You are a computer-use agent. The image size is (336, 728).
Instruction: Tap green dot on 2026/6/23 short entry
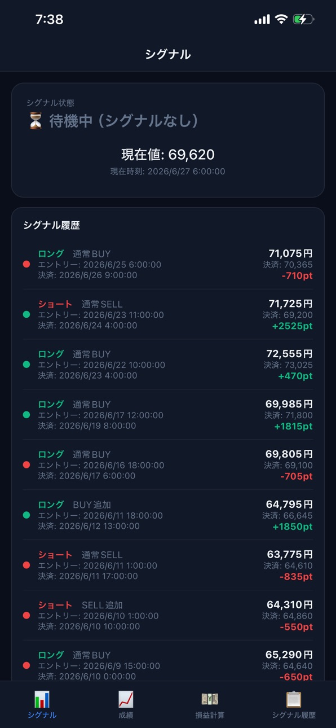(26, 314)
